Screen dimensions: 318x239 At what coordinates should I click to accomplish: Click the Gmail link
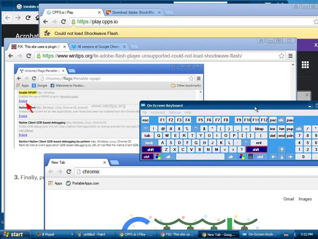point(288,199)
